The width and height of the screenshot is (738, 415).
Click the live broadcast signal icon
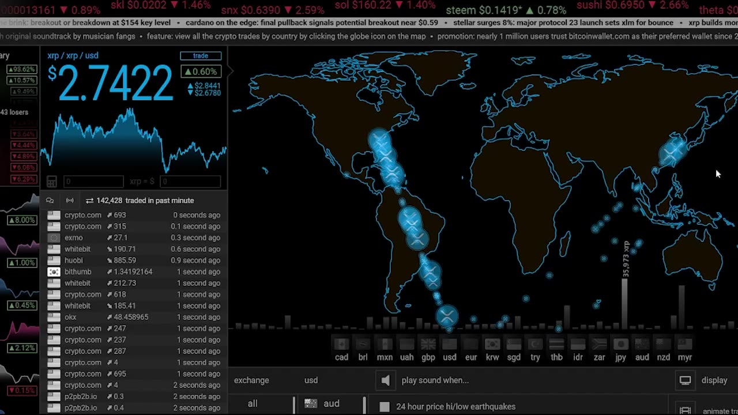tap(70, 201)
